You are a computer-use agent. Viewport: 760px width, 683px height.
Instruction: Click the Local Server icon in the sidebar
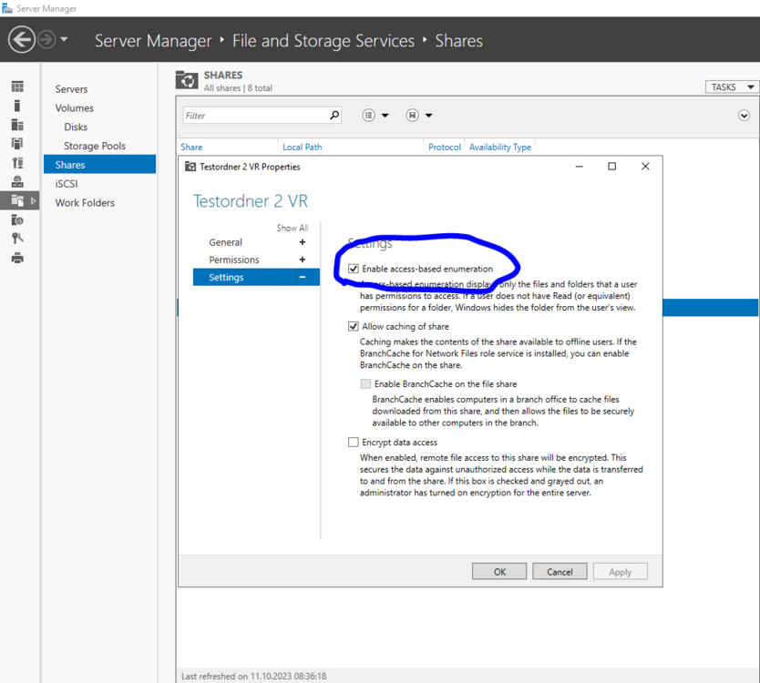pos(17,106)
